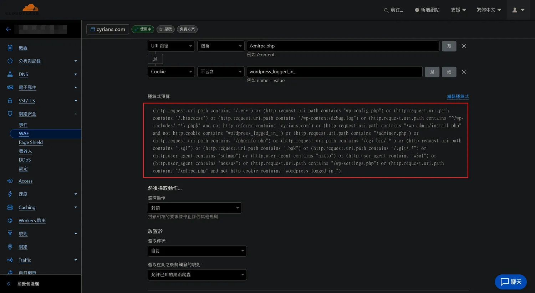Screen dimensions: 535x293
Task: Open the 聊天 chat widget
Action: pos(510,282)
